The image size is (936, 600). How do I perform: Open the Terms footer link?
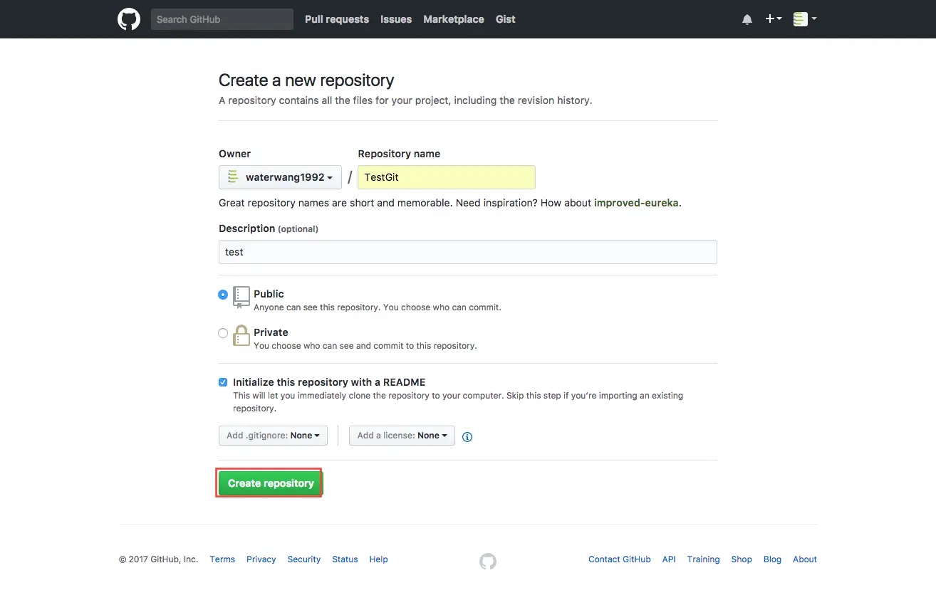coord(222,559)
